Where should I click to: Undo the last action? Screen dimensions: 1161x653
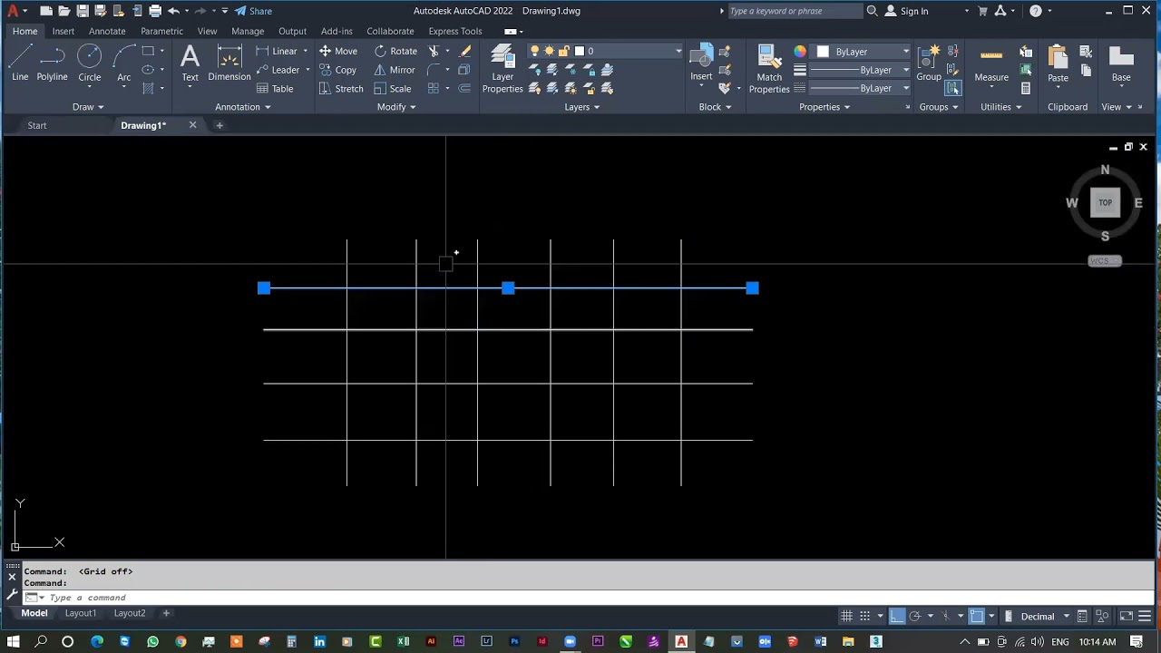coord(173,11)
